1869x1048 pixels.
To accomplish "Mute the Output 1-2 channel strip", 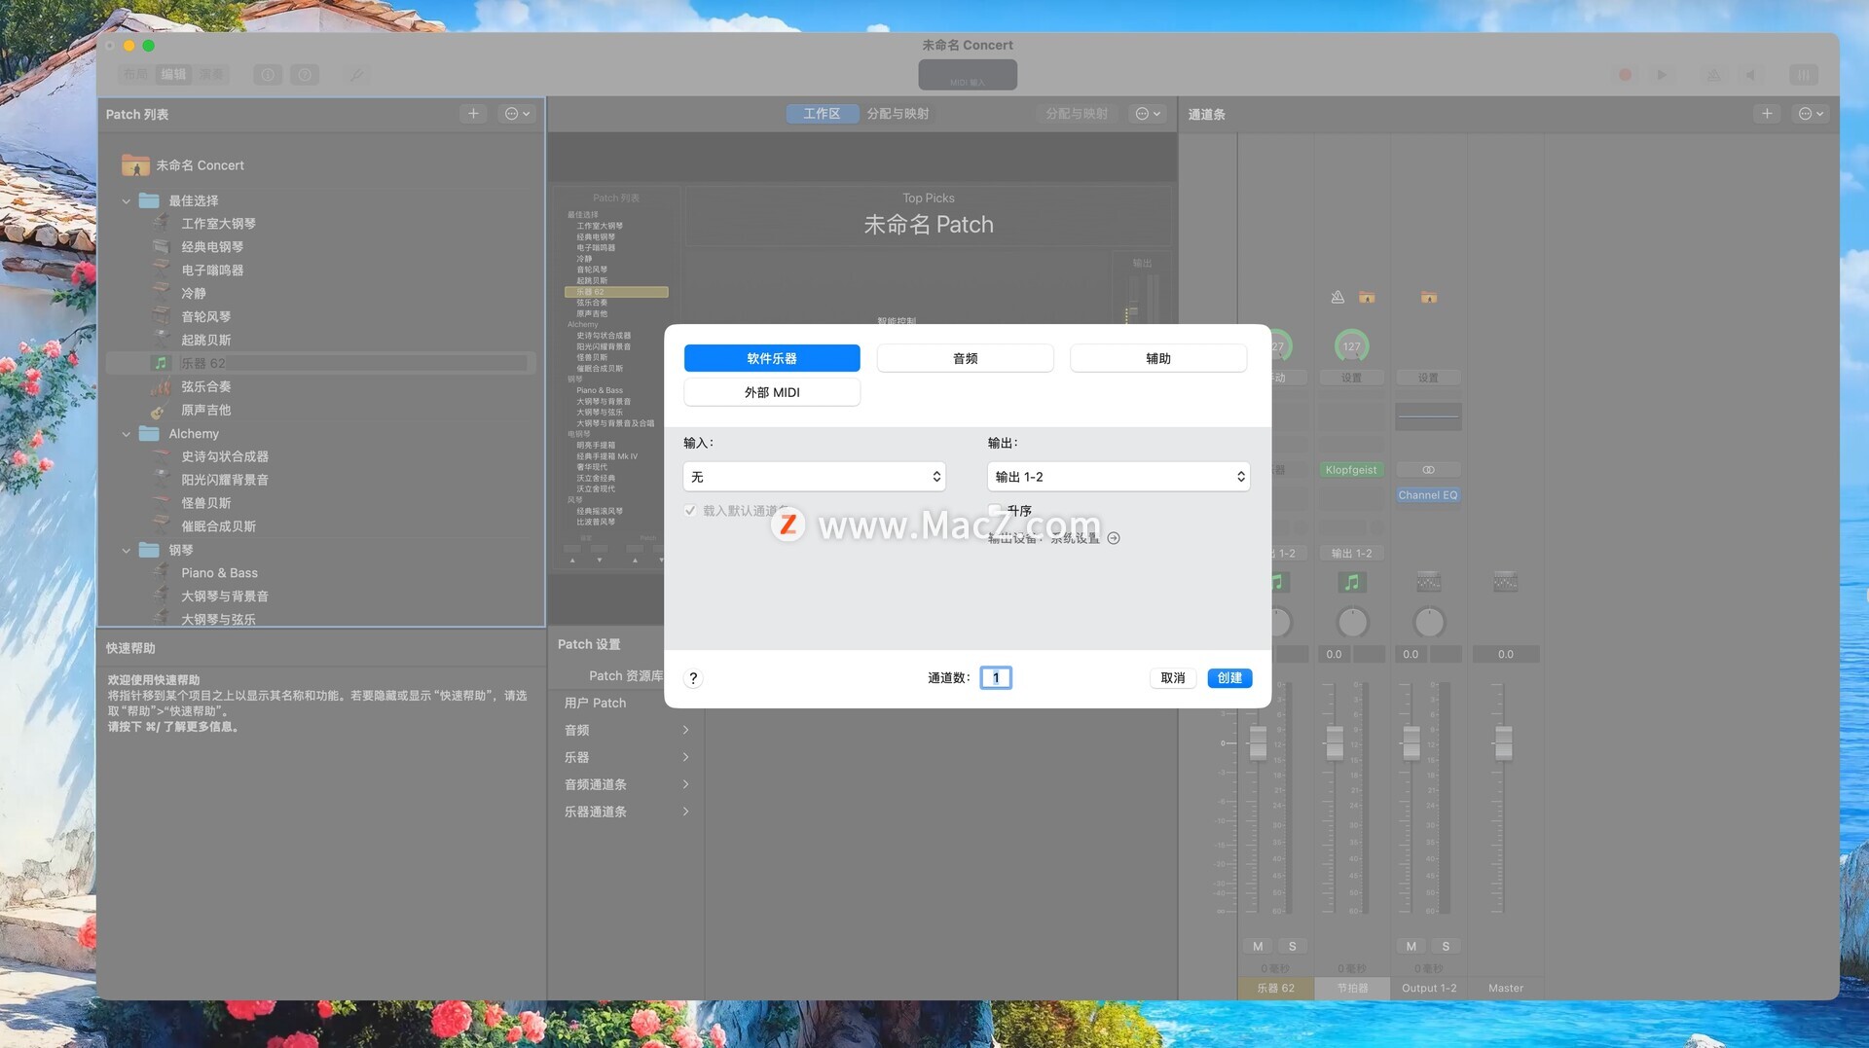I will [1411, 947].
